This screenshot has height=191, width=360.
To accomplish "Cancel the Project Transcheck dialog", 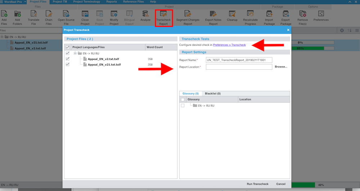I will 281,184.
